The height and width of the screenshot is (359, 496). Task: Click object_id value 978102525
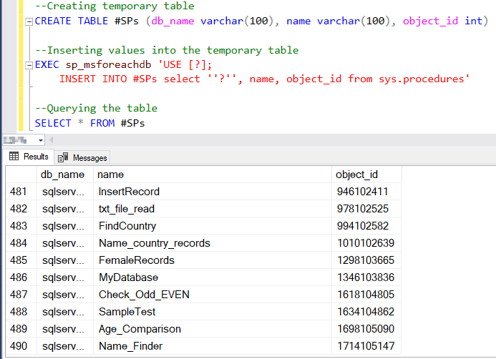tap(366, 209)
